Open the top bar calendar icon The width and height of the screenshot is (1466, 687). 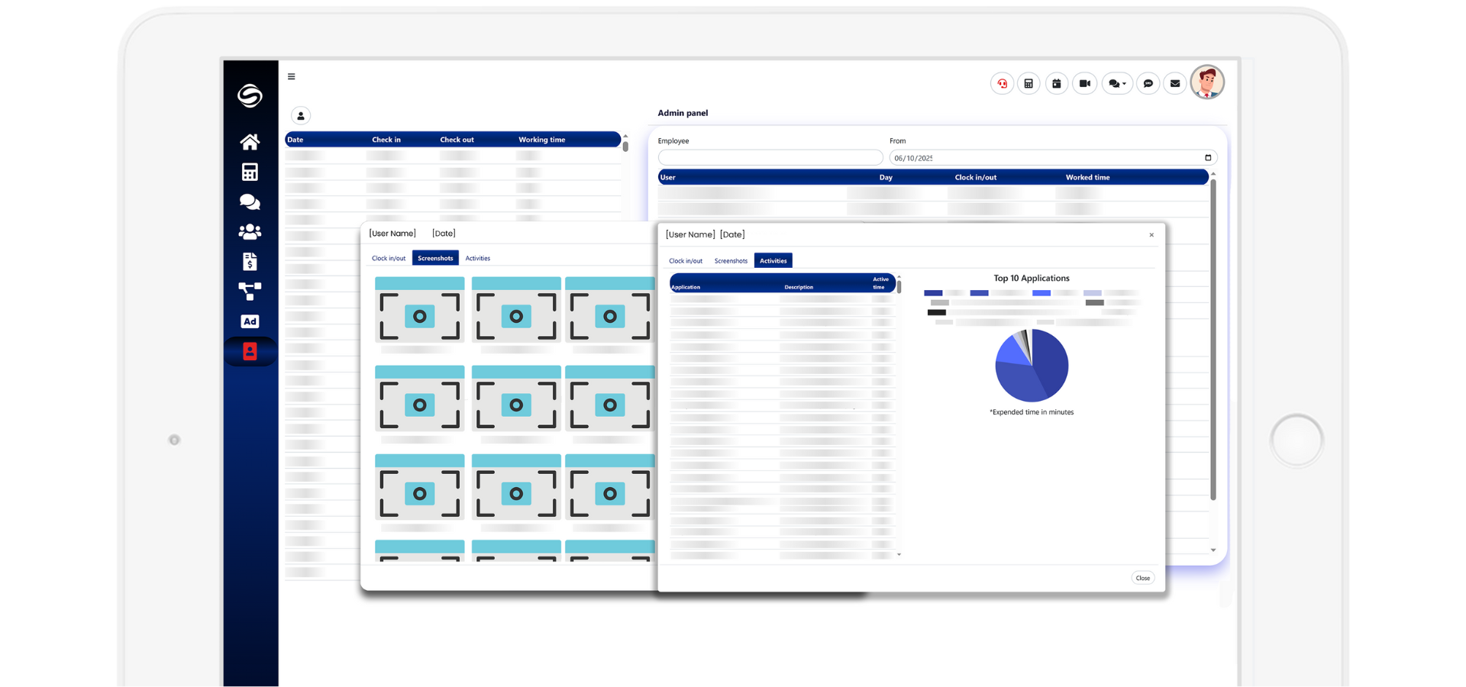point(1057,83)
